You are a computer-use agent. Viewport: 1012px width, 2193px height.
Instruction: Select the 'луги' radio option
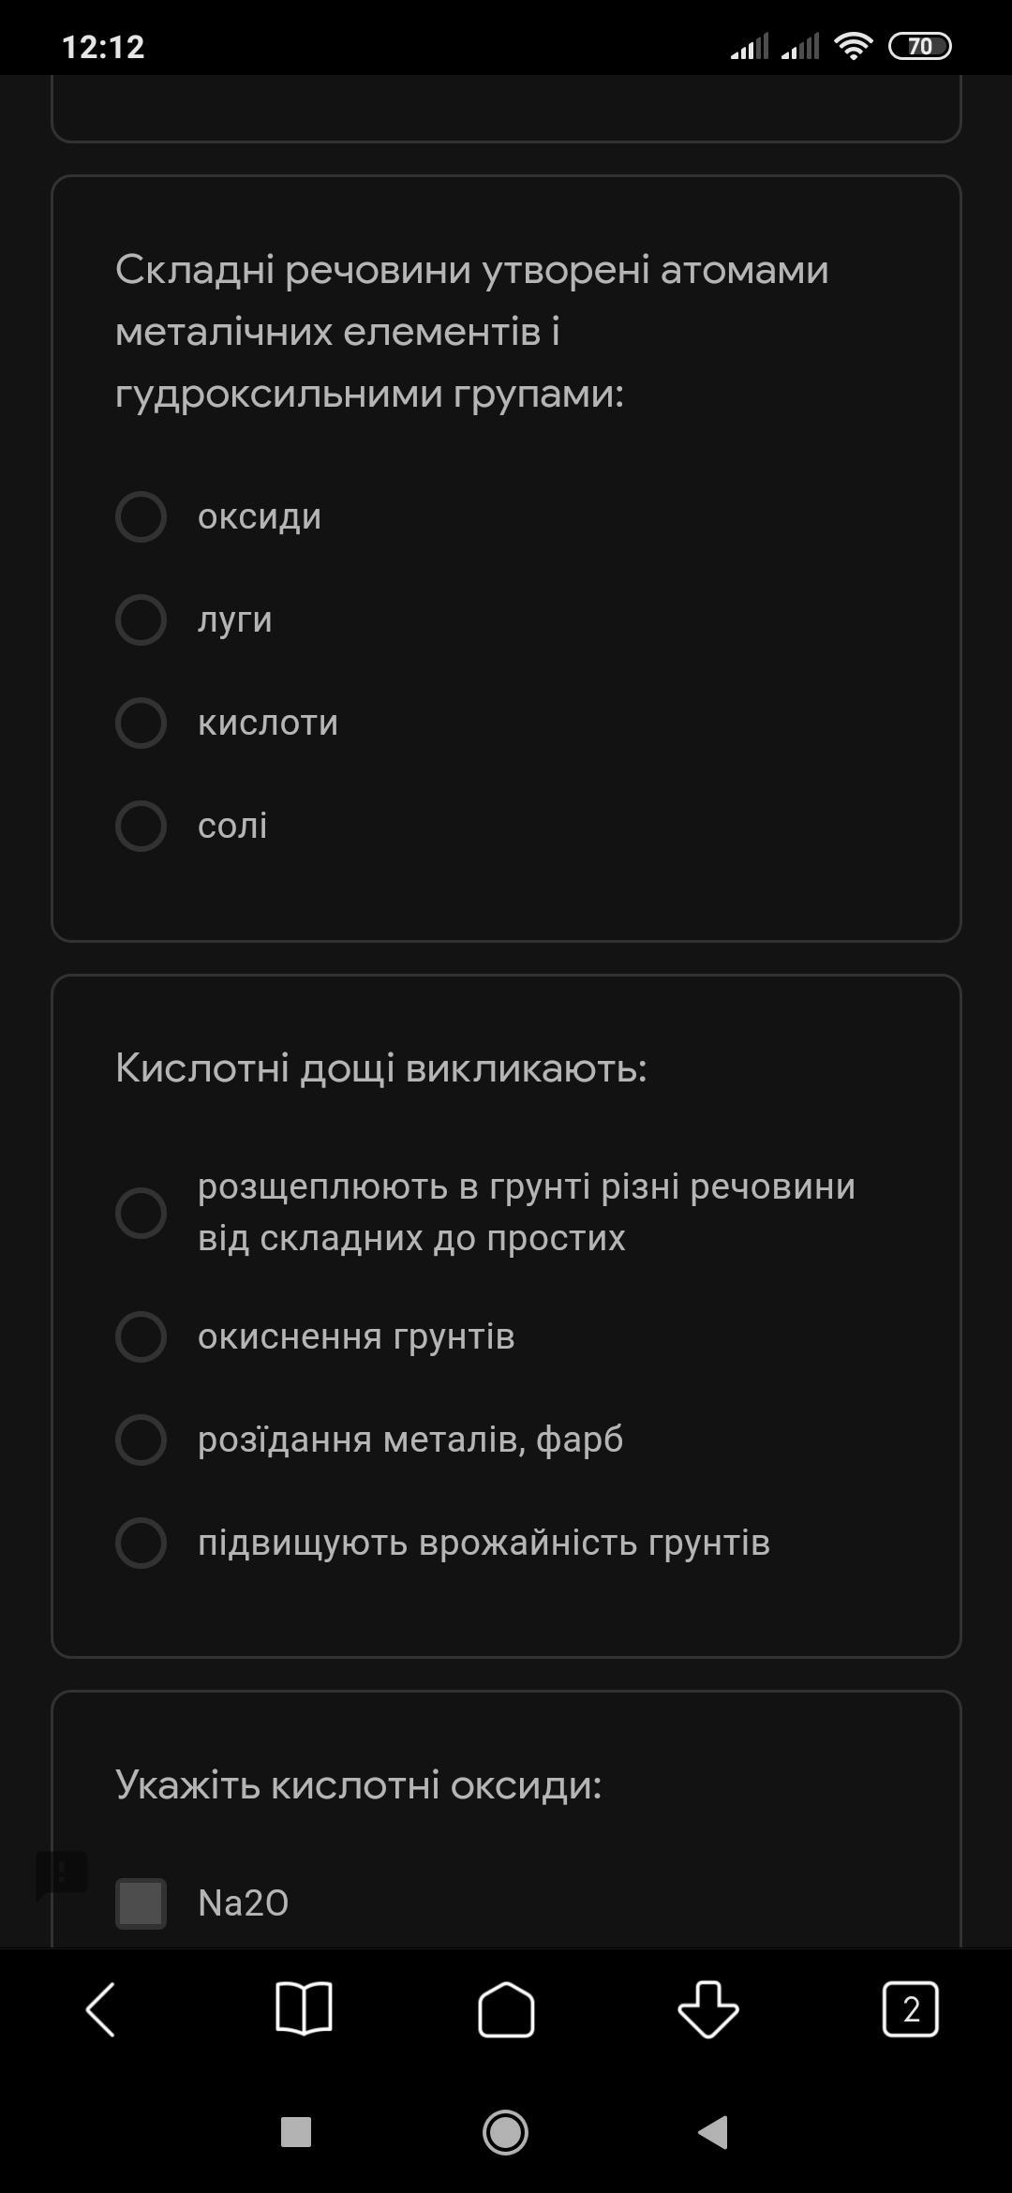pos(141,619)
